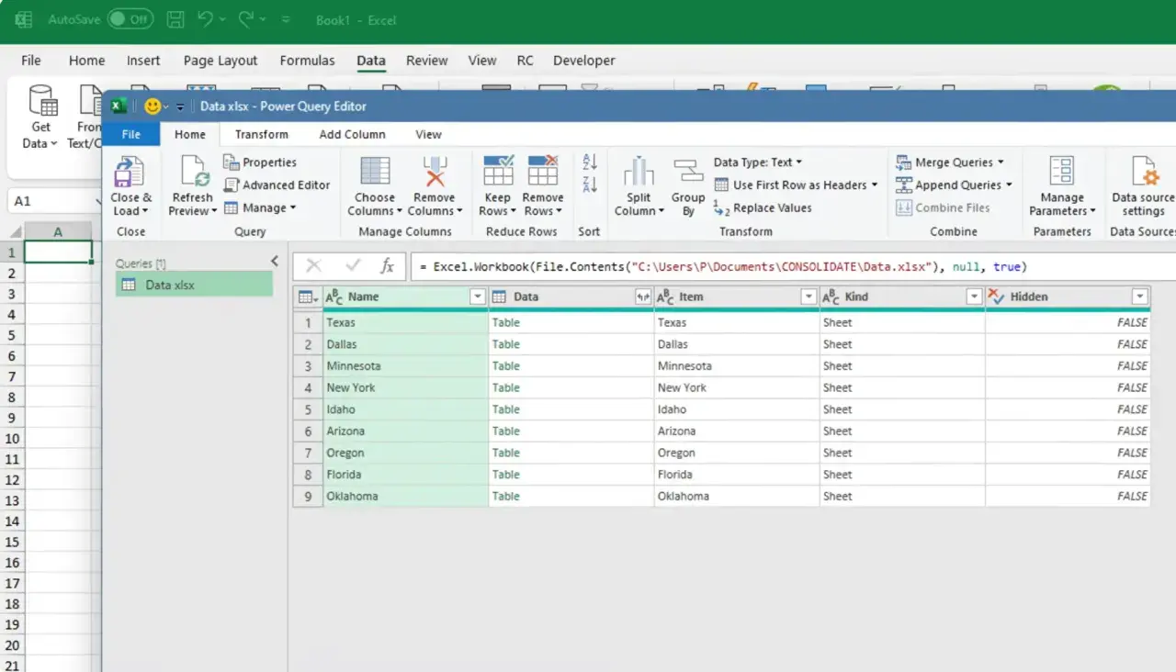Image resolution: width=1176 pixels, height=672 pixels.
Task: Click the Excel Undo icon
Action: tap(206, 18)
